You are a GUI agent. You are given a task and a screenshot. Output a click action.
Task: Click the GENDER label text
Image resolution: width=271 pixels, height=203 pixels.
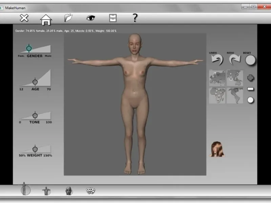pyautogui.click(x=35, y=56)
